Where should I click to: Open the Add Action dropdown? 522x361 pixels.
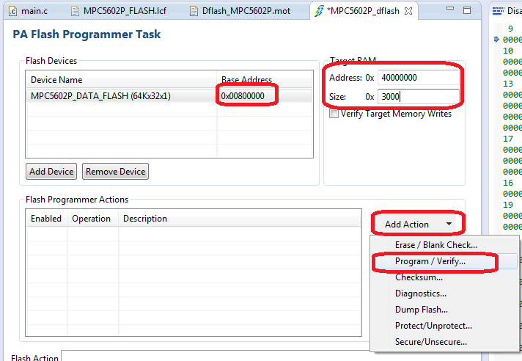(x=417, y=224)
